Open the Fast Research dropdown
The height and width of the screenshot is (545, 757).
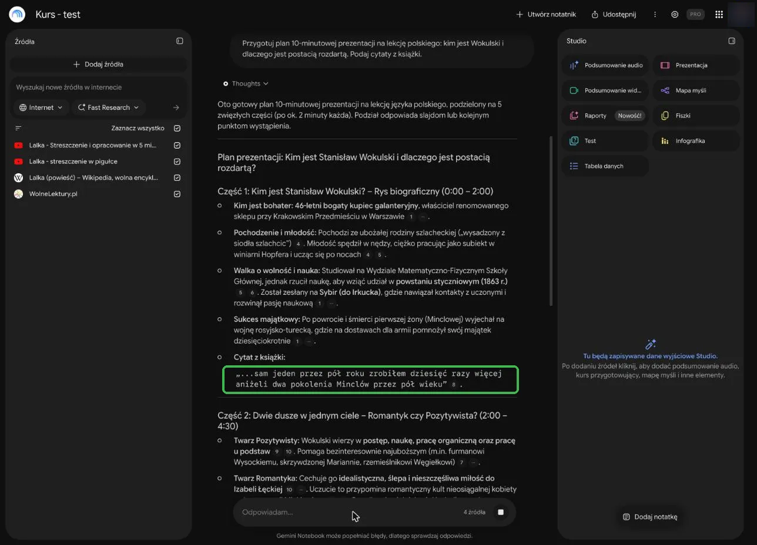click(108, 107)
